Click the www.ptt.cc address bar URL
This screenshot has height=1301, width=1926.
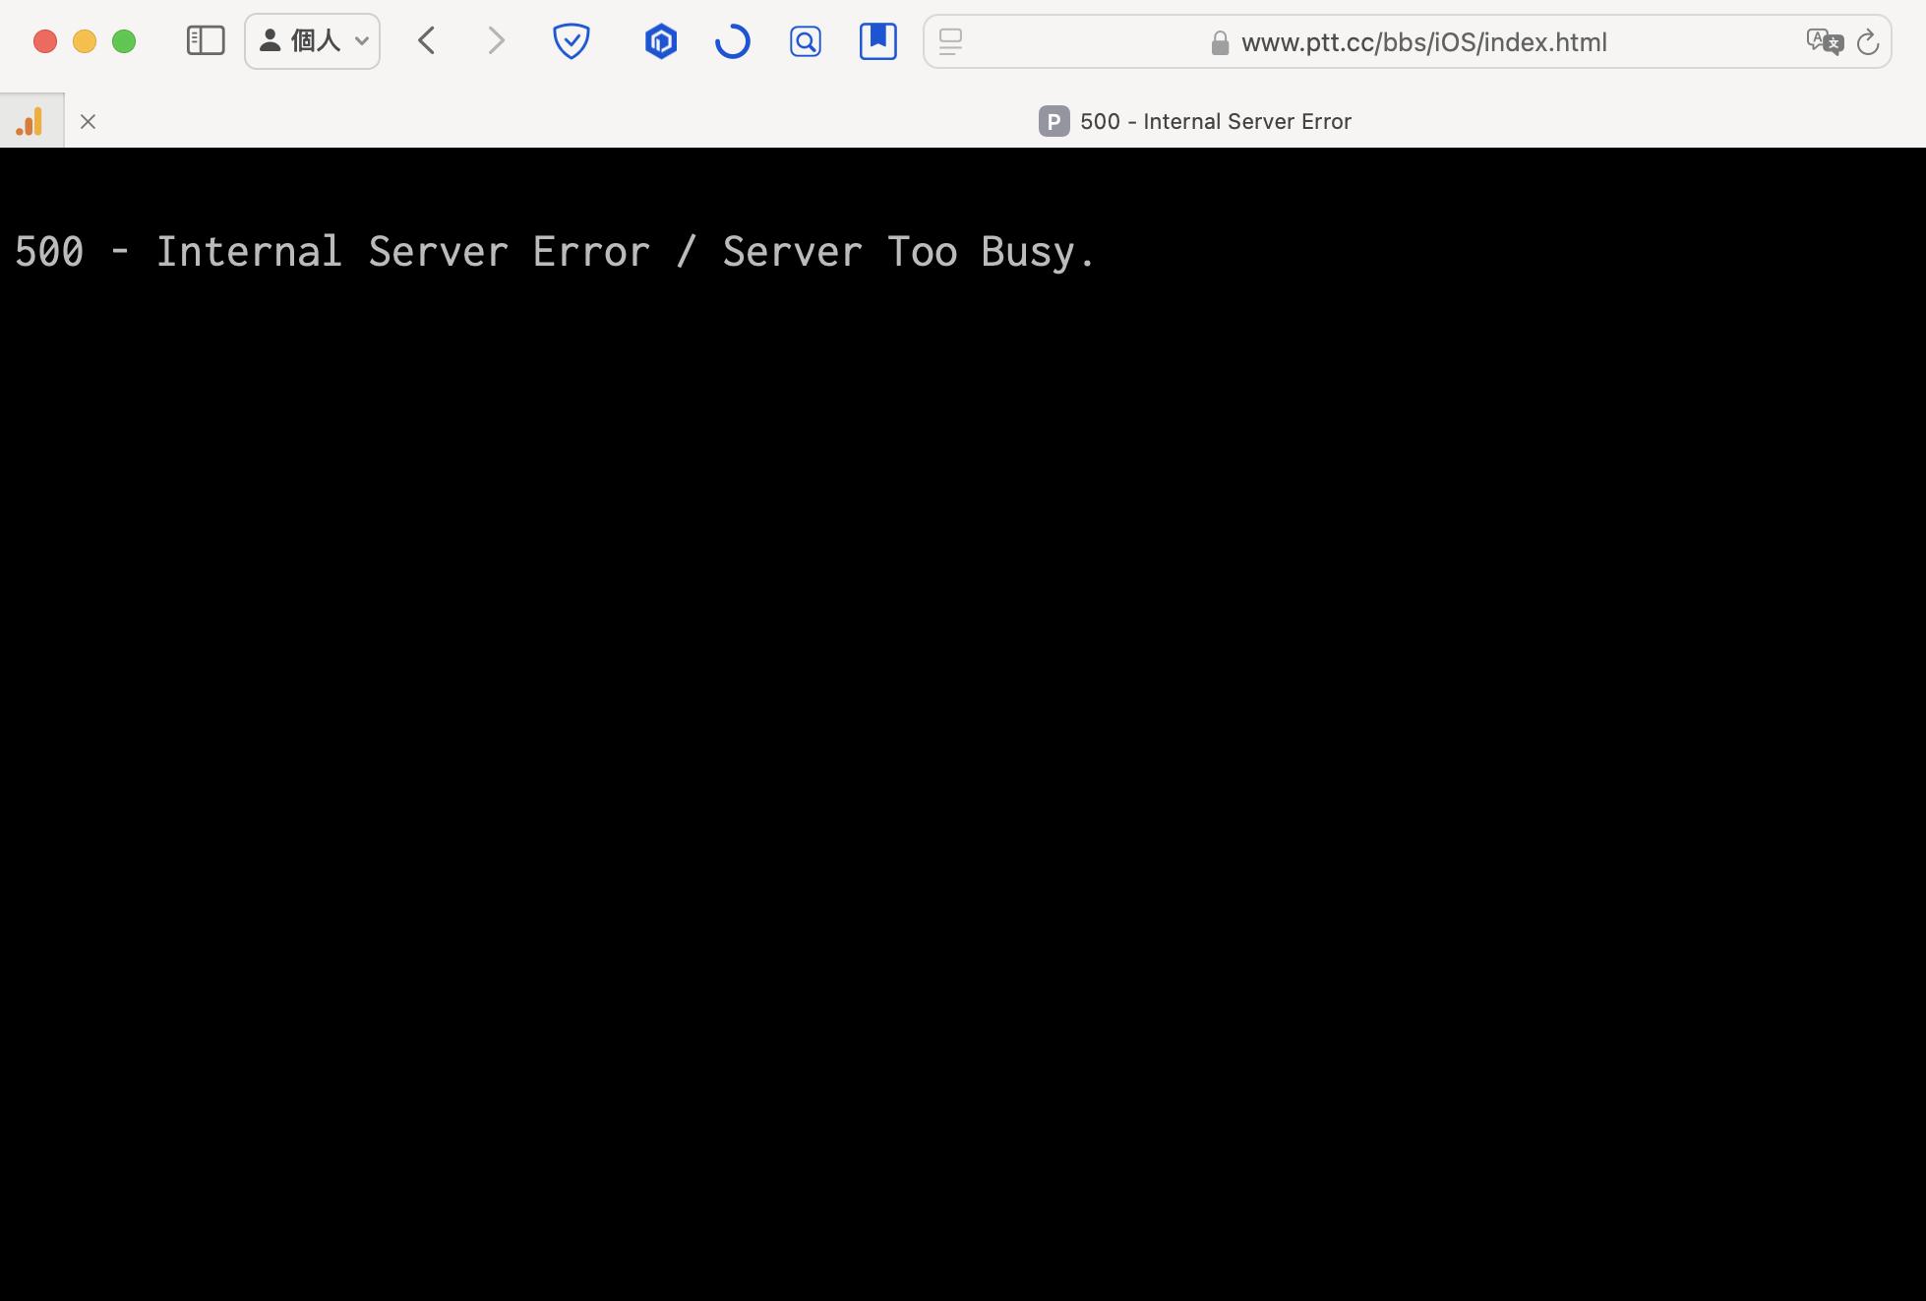pyautogui.click(x=1424, y=42)
